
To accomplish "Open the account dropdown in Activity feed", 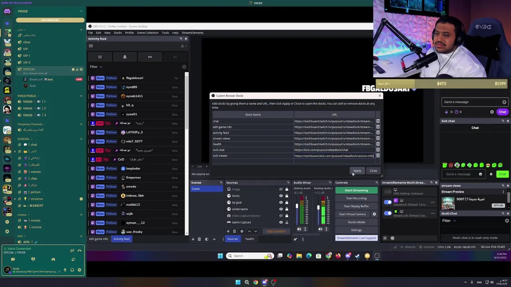I will [x=184, y=46].
